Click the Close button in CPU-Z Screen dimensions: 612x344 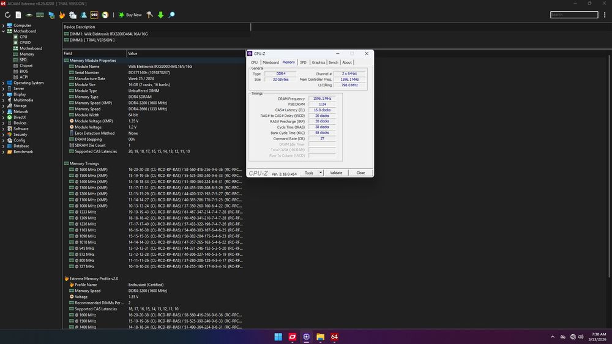360,173
